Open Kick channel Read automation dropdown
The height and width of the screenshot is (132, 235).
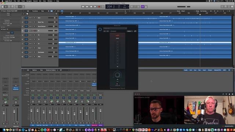(33, 95)
